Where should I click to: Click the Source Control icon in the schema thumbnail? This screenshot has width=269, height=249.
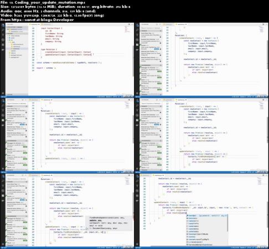(3, 35)
